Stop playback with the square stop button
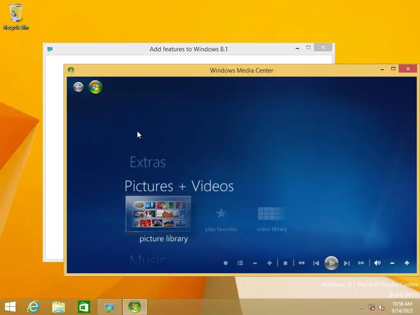The height and width of the screenshot is (315, 420). [285, 263]
